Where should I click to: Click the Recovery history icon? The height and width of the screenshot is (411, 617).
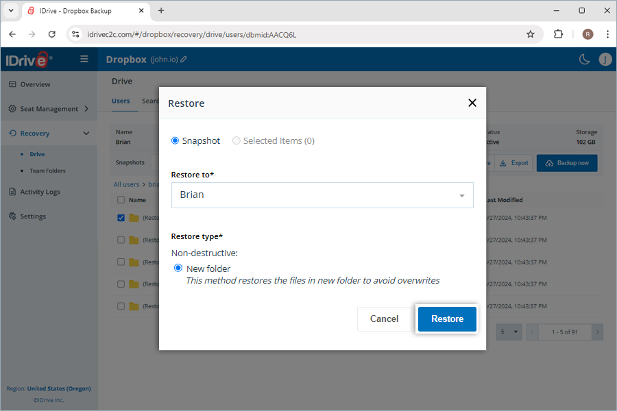tap(12, 134)
